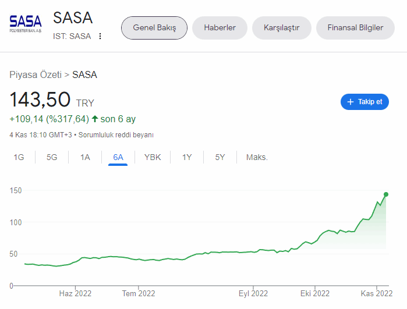Open the Piyasa Özeti breadcrumb link
The height and width of the screenshot is (309, 407).
36,74
